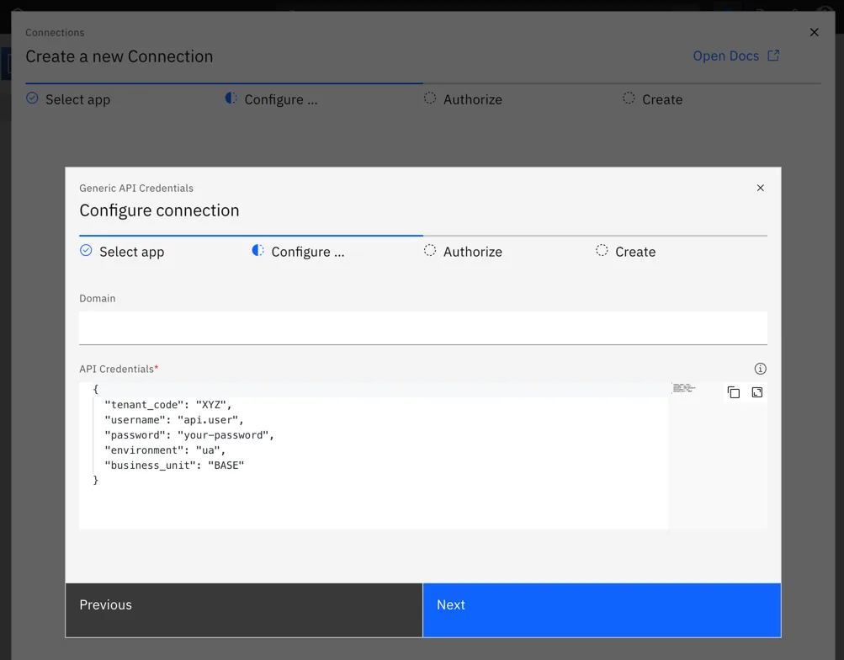Click the closing brace line in the JSON editor
844x660 pixels.
96,480
